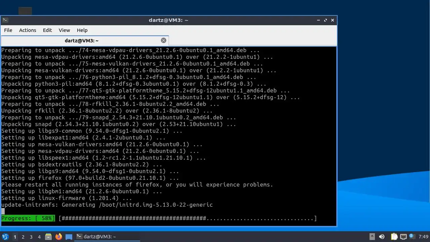
Task: Launch Firefox from the taskbar
Action: coord(59,237)
